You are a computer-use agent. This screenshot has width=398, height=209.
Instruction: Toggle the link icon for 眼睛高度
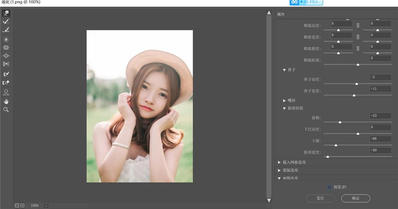pyautogui.click(x=357, y=25)
